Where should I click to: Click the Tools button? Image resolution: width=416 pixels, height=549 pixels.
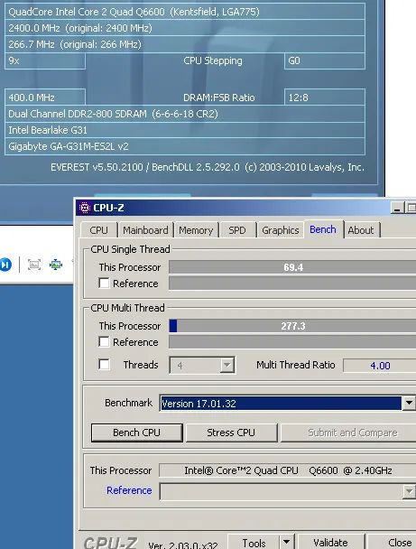[254, 543]
